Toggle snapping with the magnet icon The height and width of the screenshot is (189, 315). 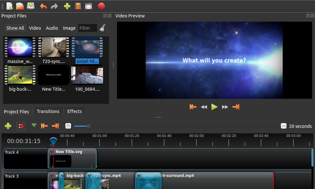click(21, 126)
